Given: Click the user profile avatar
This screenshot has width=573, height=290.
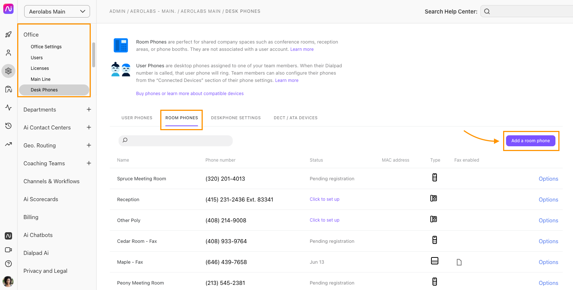Looking at the screenshot, I should tap(8, 281).
